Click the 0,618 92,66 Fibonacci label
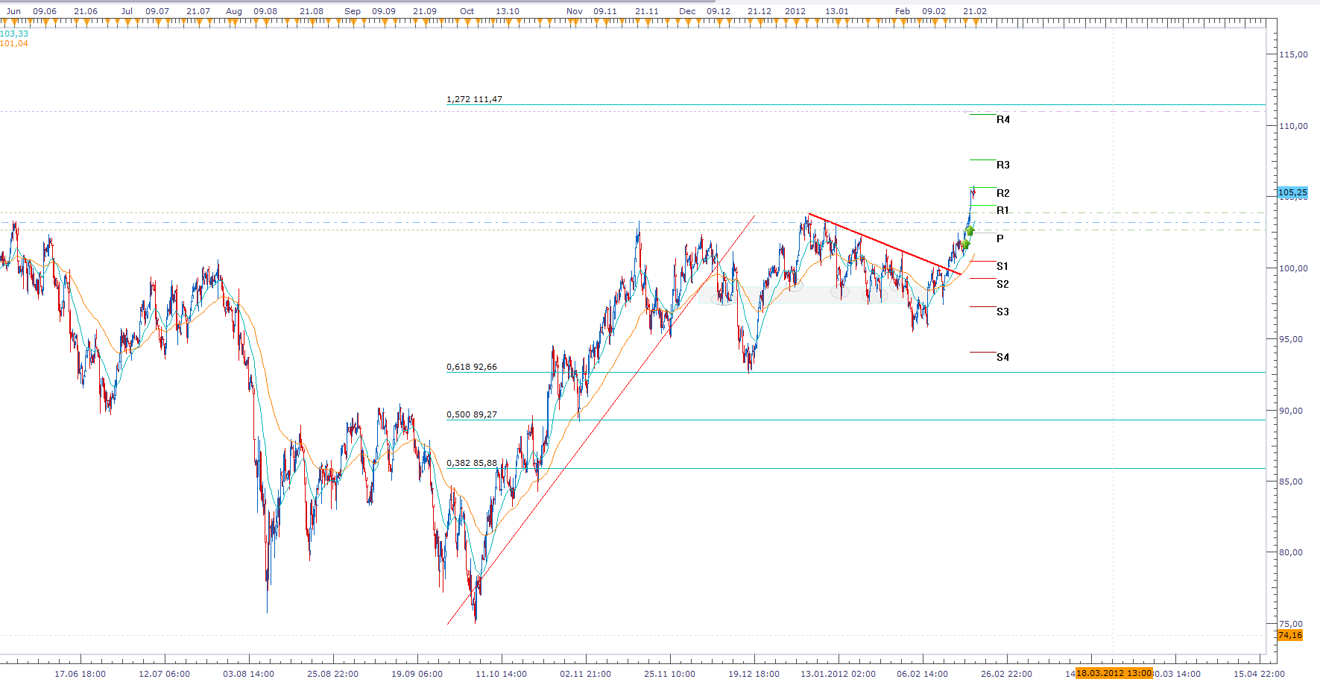1320x682 pixels. point(471,367)
